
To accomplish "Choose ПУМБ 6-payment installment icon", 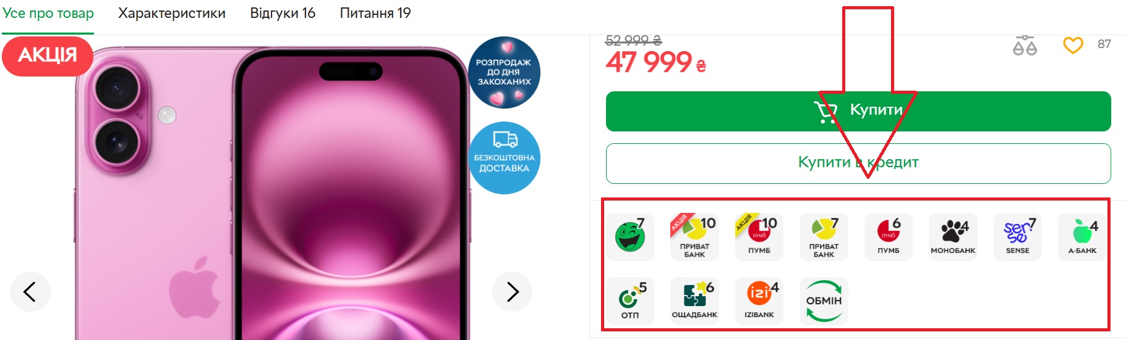I will (889, 237).
